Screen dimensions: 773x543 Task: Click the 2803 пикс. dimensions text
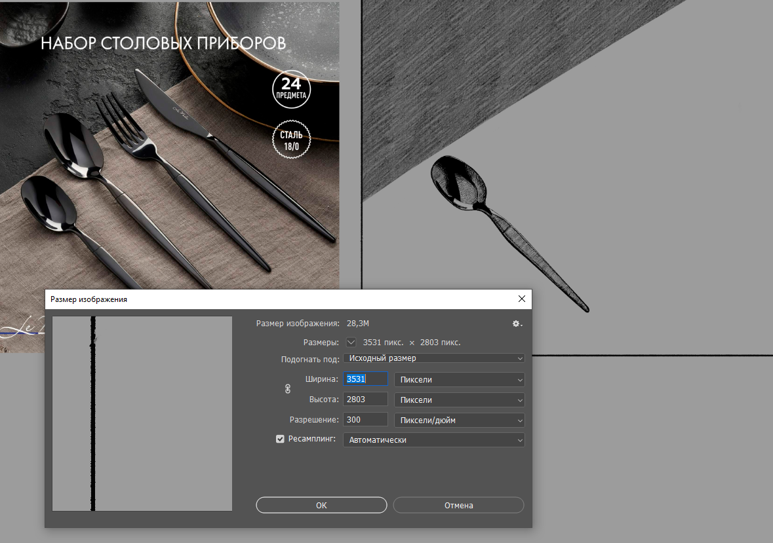(440, 342)
